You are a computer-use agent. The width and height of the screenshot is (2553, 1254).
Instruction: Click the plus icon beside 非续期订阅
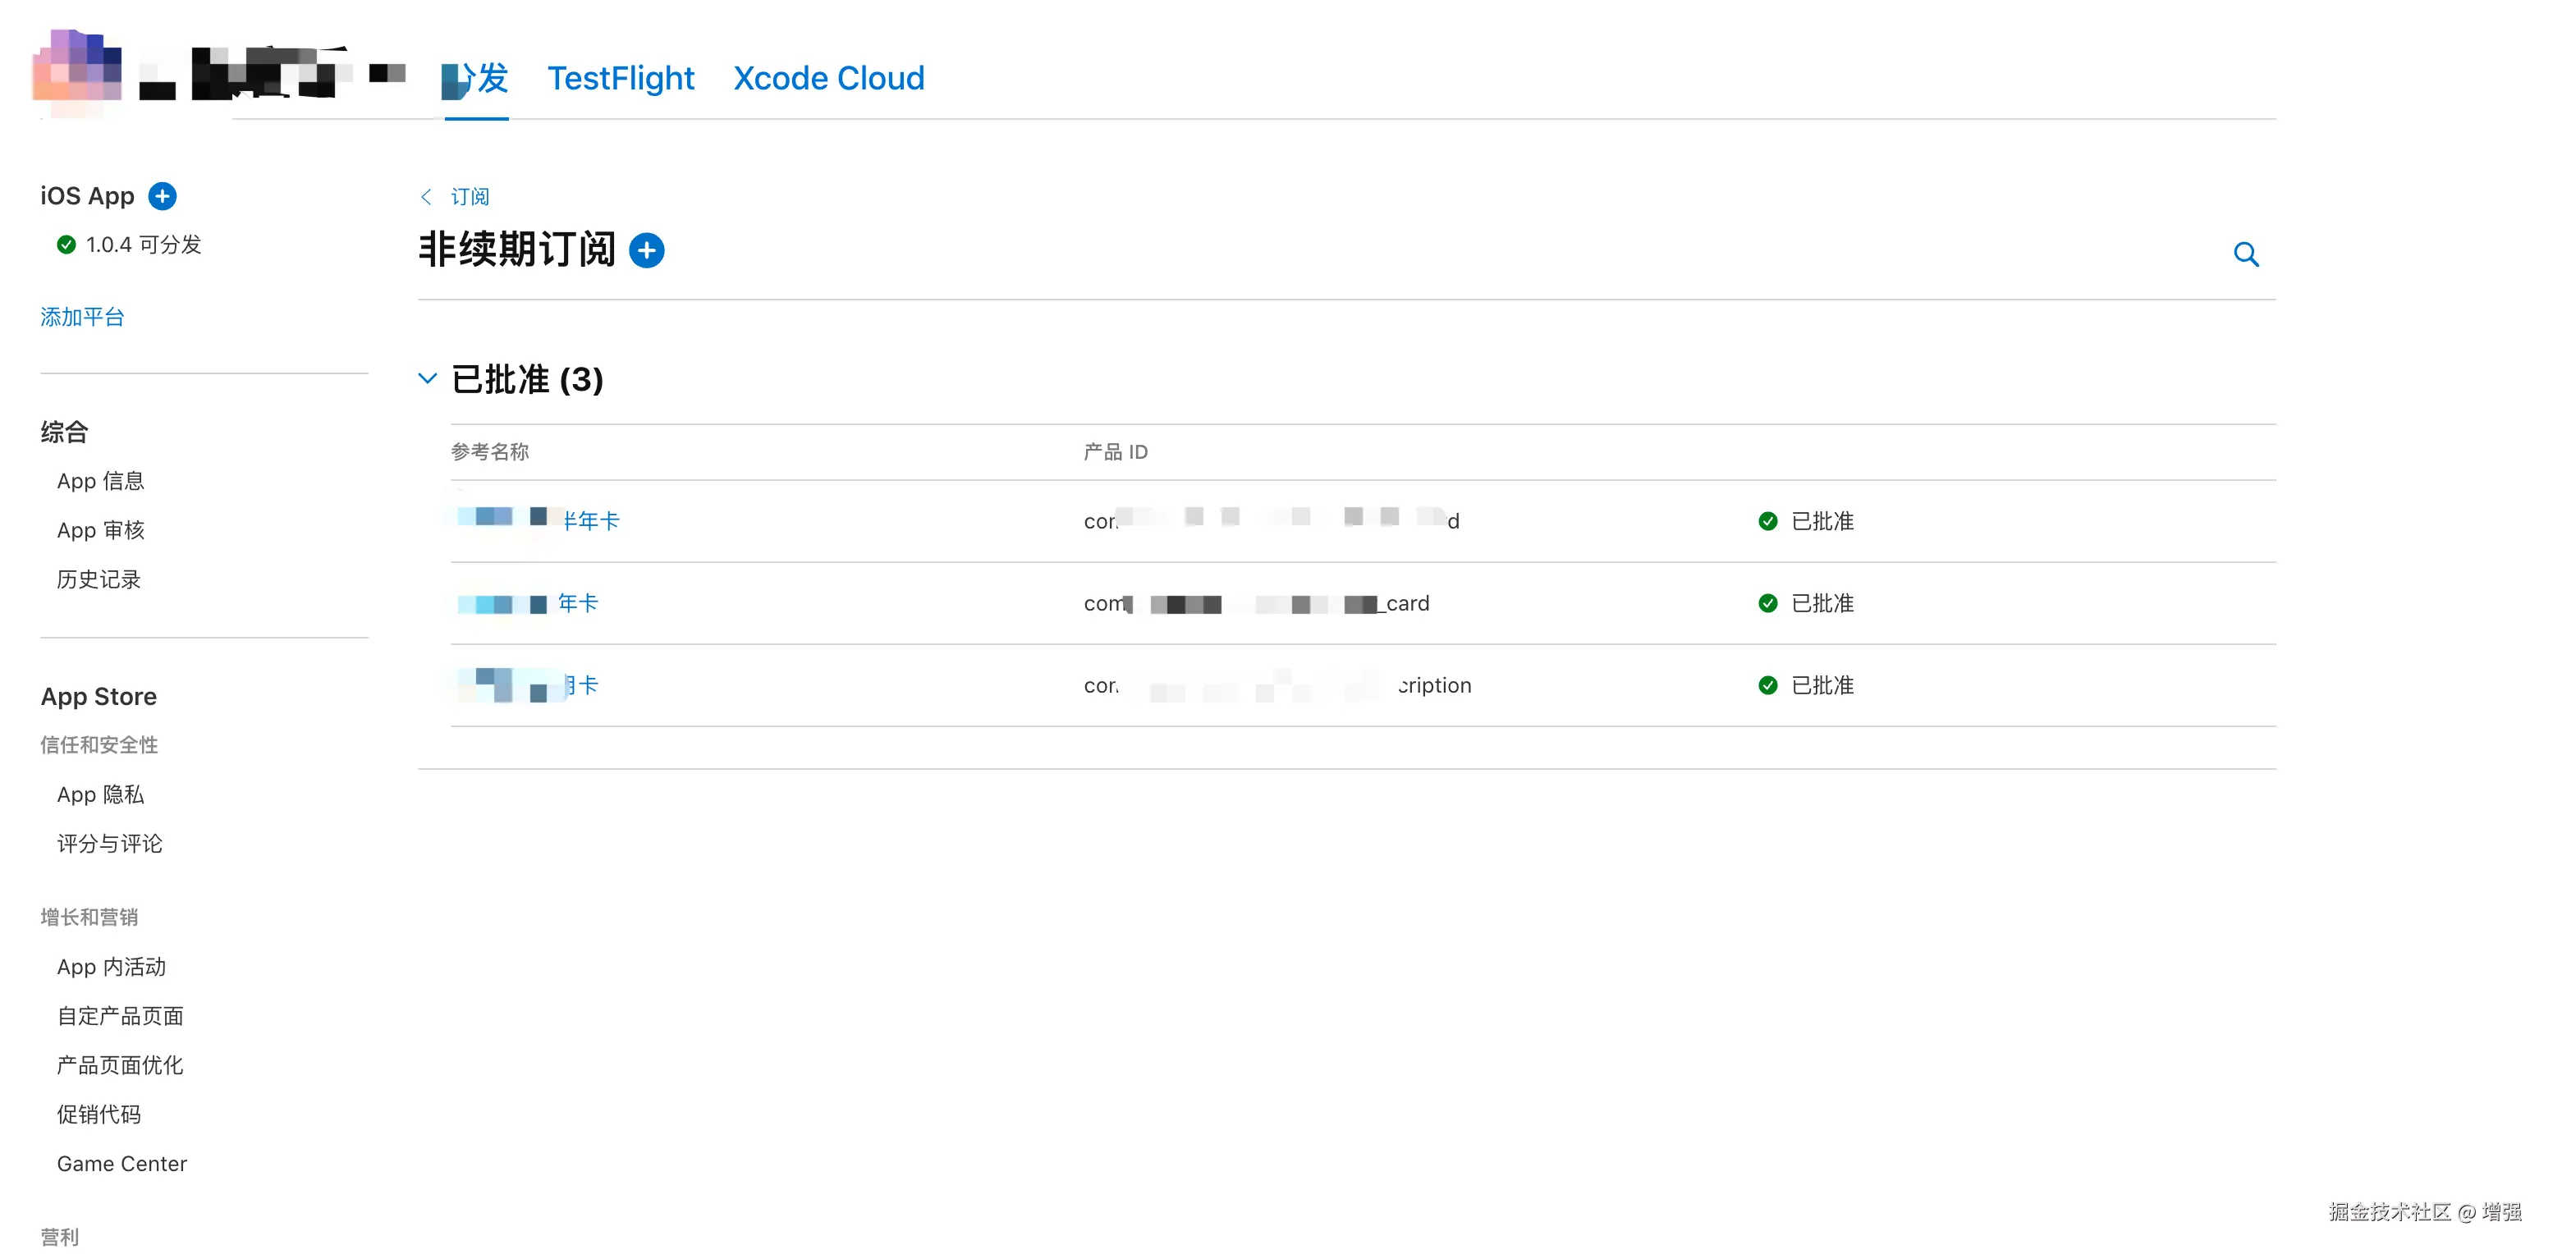pos(647,250)
